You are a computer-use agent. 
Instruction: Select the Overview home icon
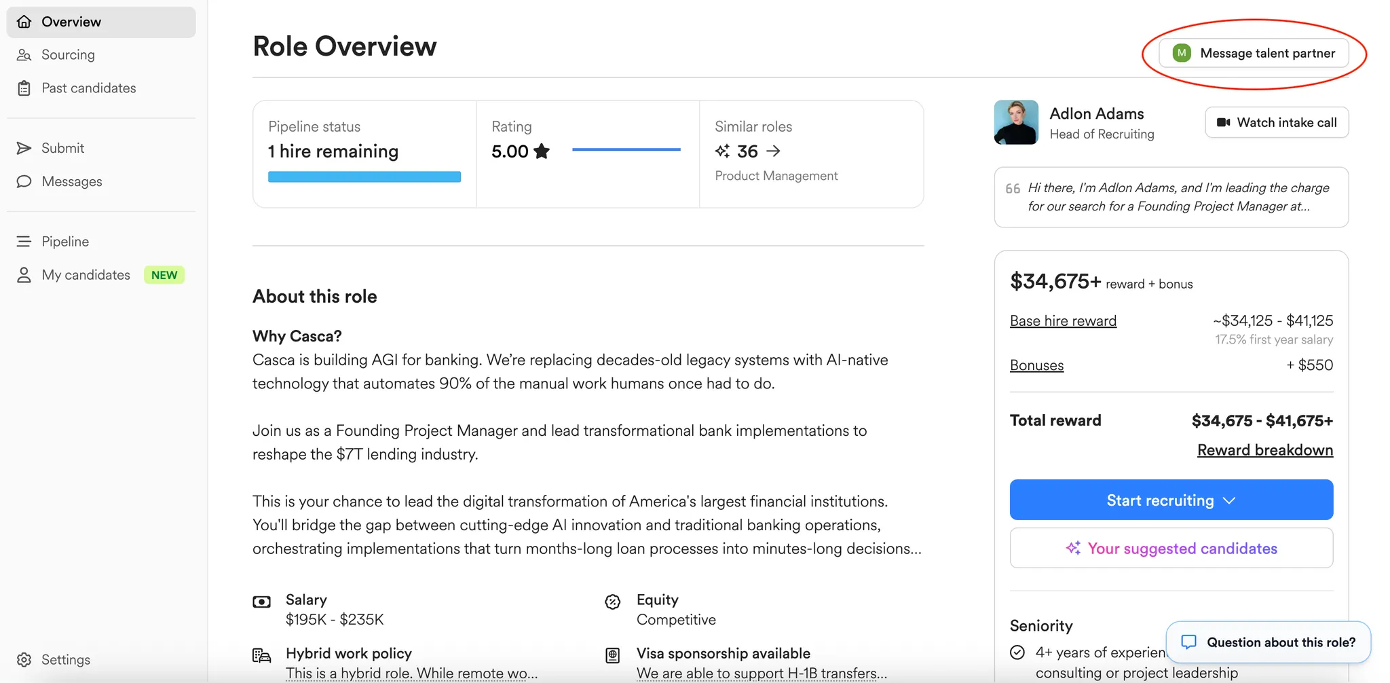pyautogui.click(x=24, y=21)
